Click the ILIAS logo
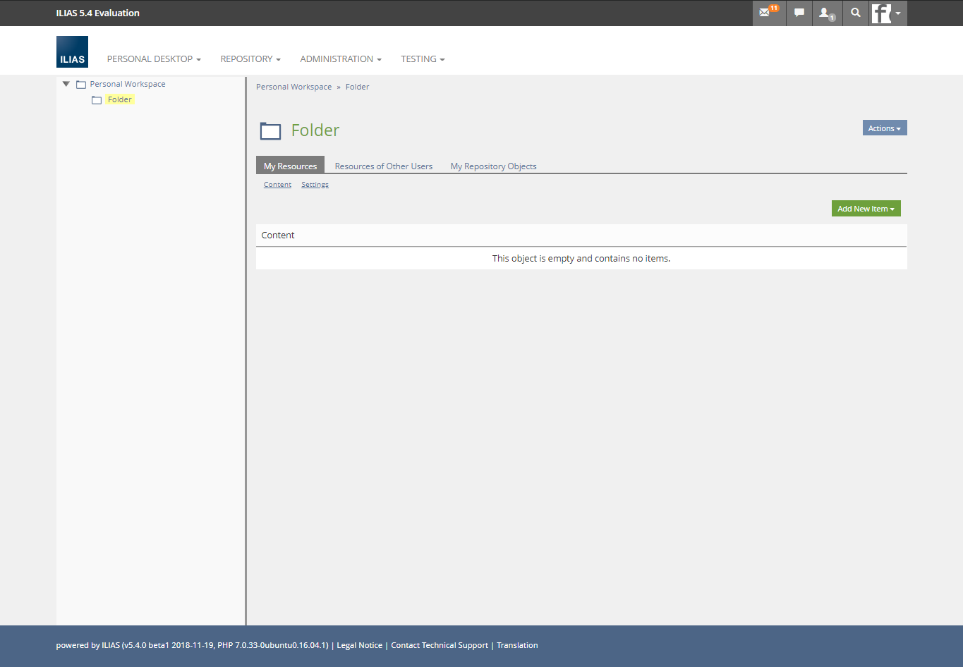 72,52
